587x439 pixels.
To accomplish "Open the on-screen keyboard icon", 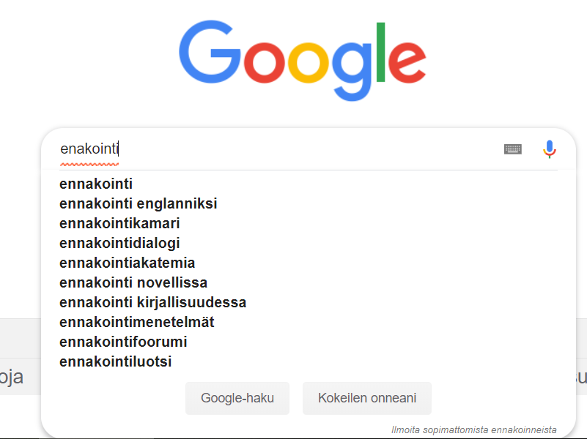I will pos(512,149).
